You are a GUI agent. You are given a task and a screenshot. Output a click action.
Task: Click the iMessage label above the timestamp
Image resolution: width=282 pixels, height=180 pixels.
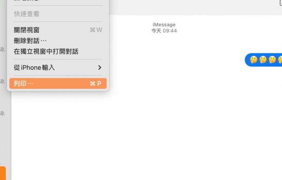tap(164, 25)
